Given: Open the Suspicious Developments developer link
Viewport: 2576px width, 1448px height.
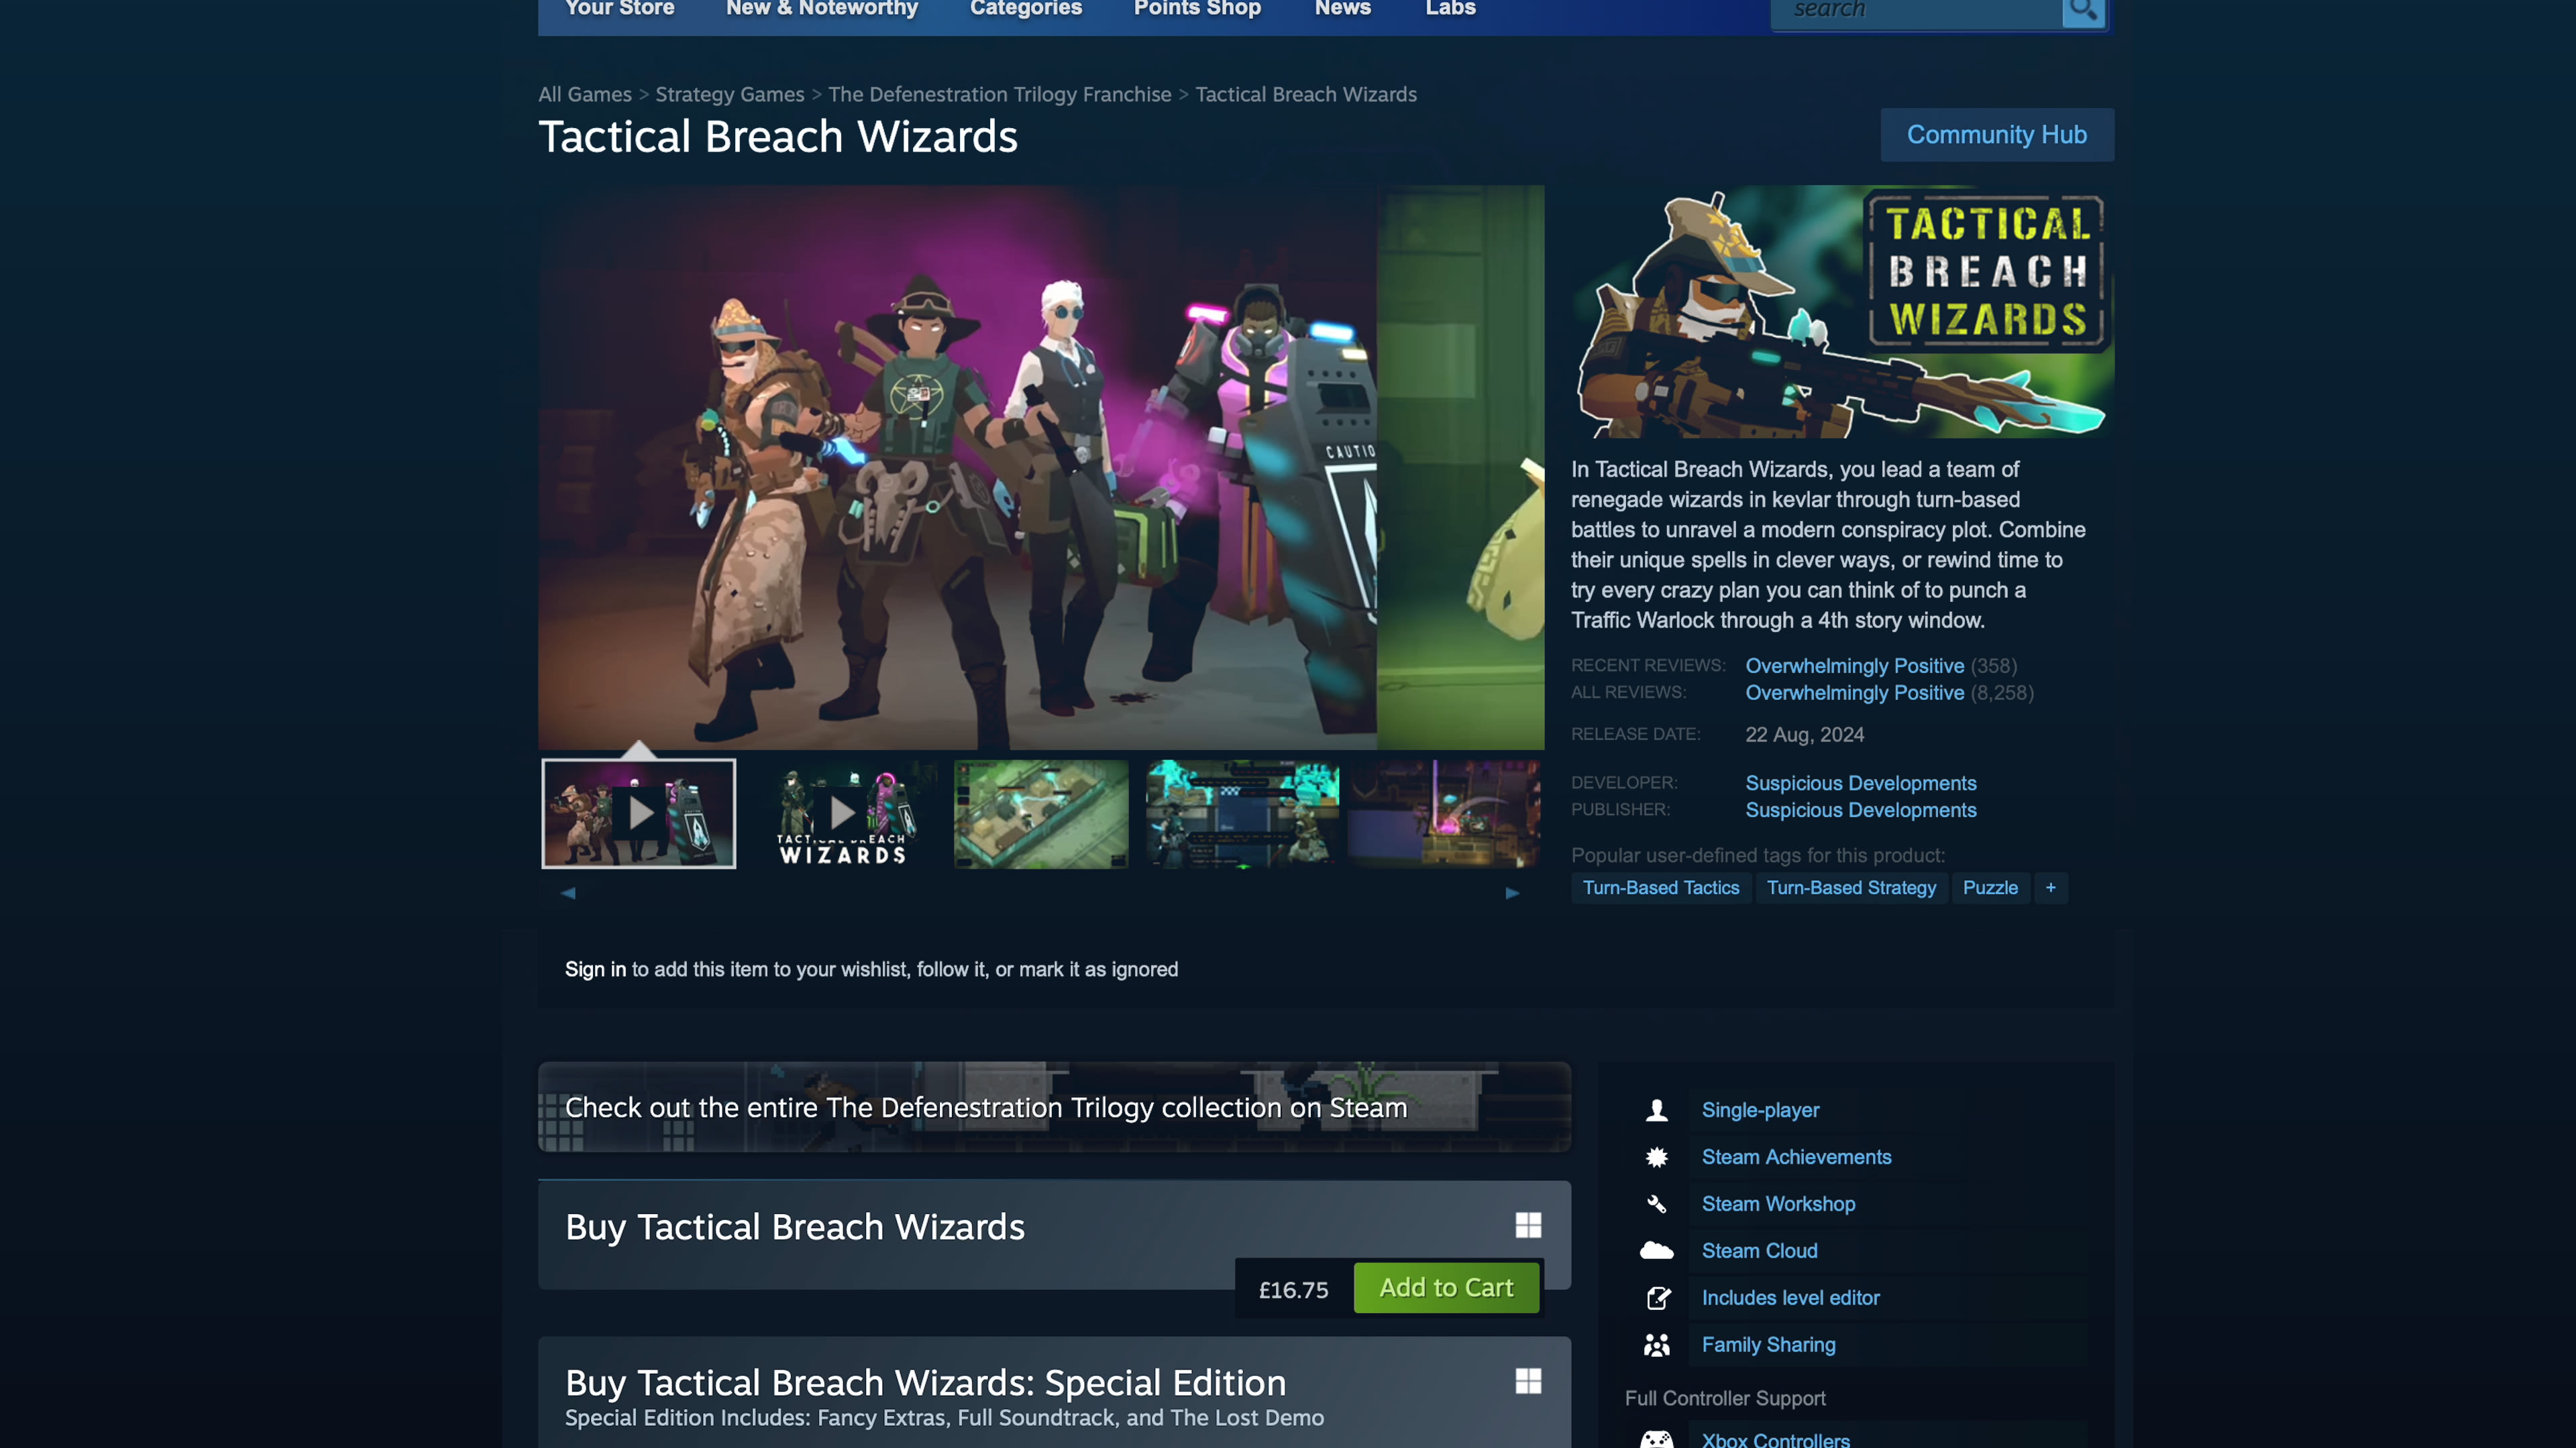Looking at the screenshot, I should pos(1860,784).
